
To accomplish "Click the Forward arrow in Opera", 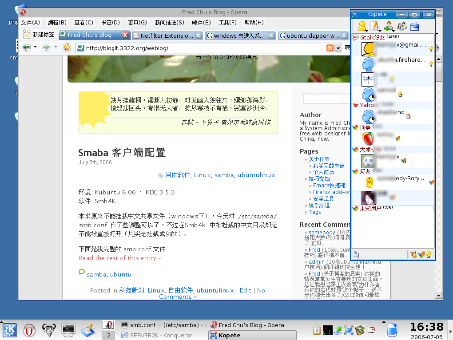I will (x=46, y=47).
